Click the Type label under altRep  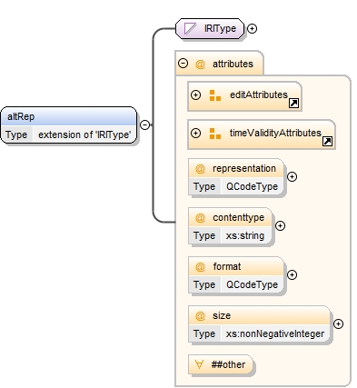[16, 134]
